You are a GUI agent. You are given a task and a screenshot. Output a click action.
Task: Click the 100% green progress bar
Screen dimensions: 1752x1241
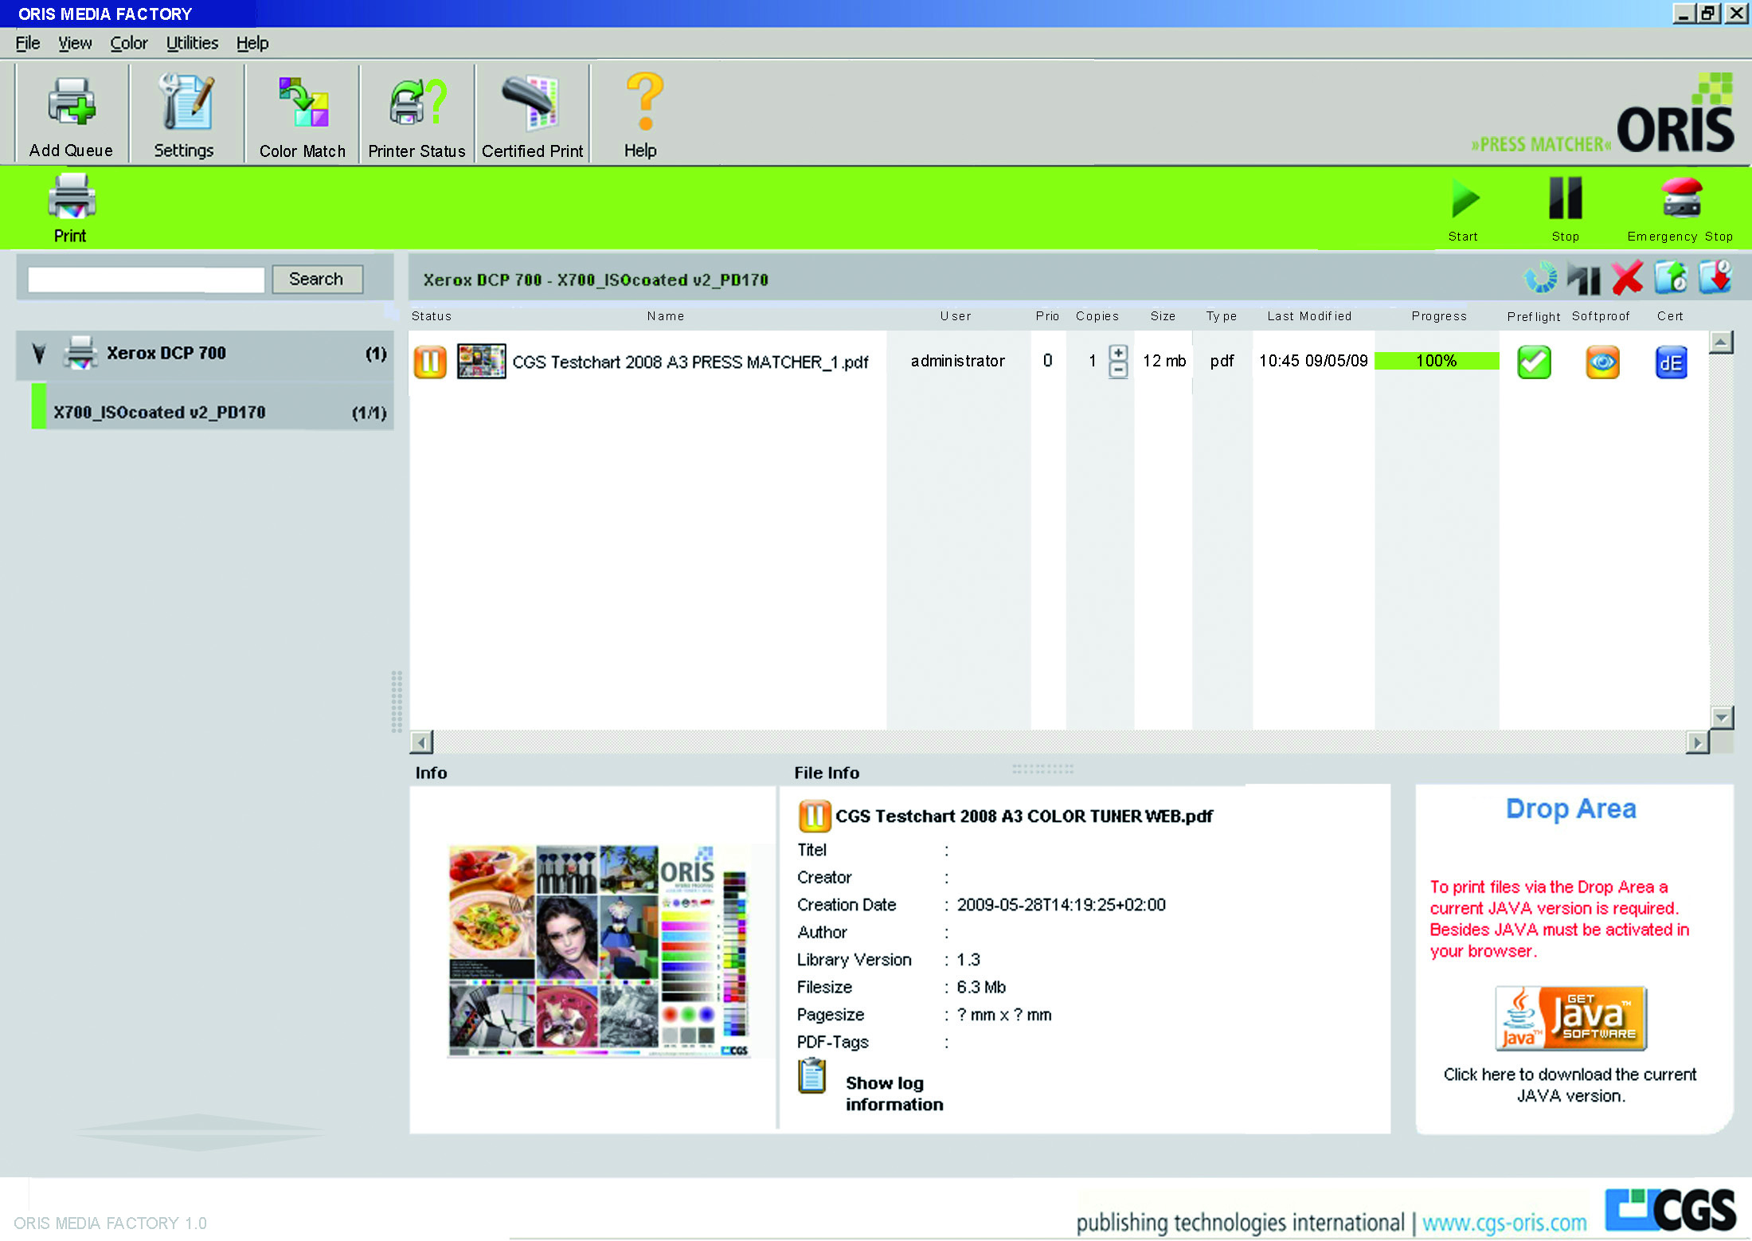click(1436, 361)
